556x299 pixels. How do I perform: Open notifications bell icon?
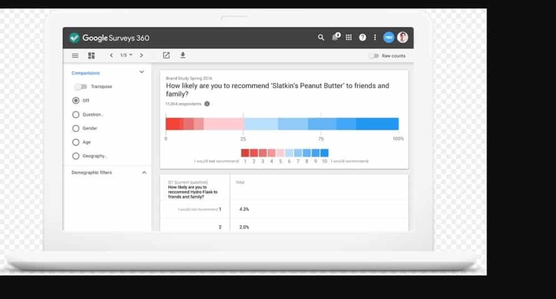[335, 37]
